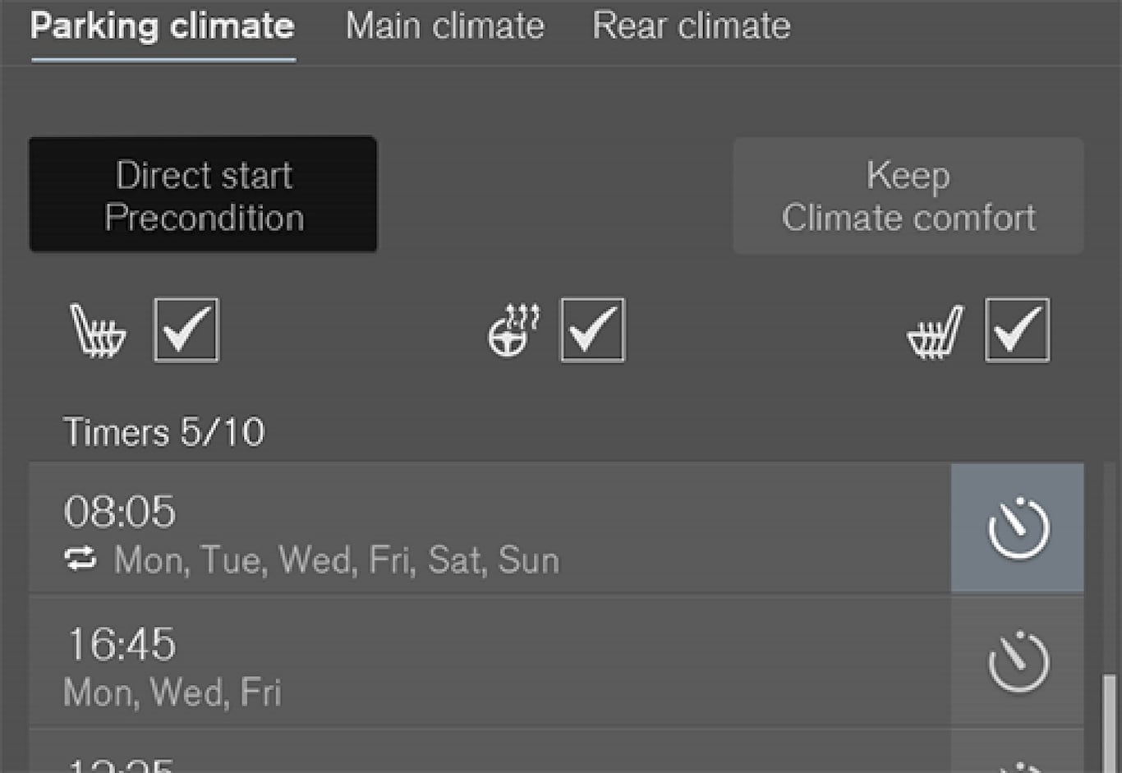
Task: Click the repeat icon beside Mon, Tue, Wed
Action: pyautogui.click(x=80, y=560)
